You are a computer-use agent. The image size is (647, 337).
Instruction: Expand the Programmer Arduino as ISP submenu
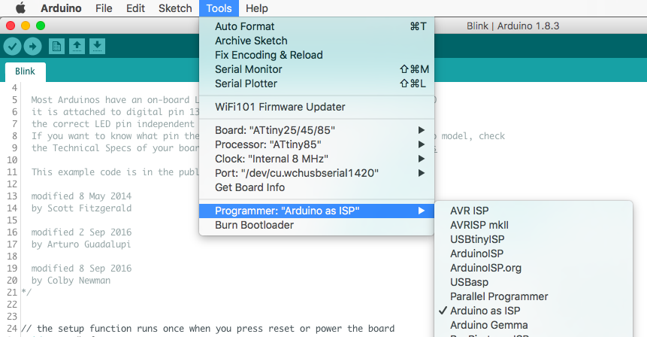click(316, 211)
